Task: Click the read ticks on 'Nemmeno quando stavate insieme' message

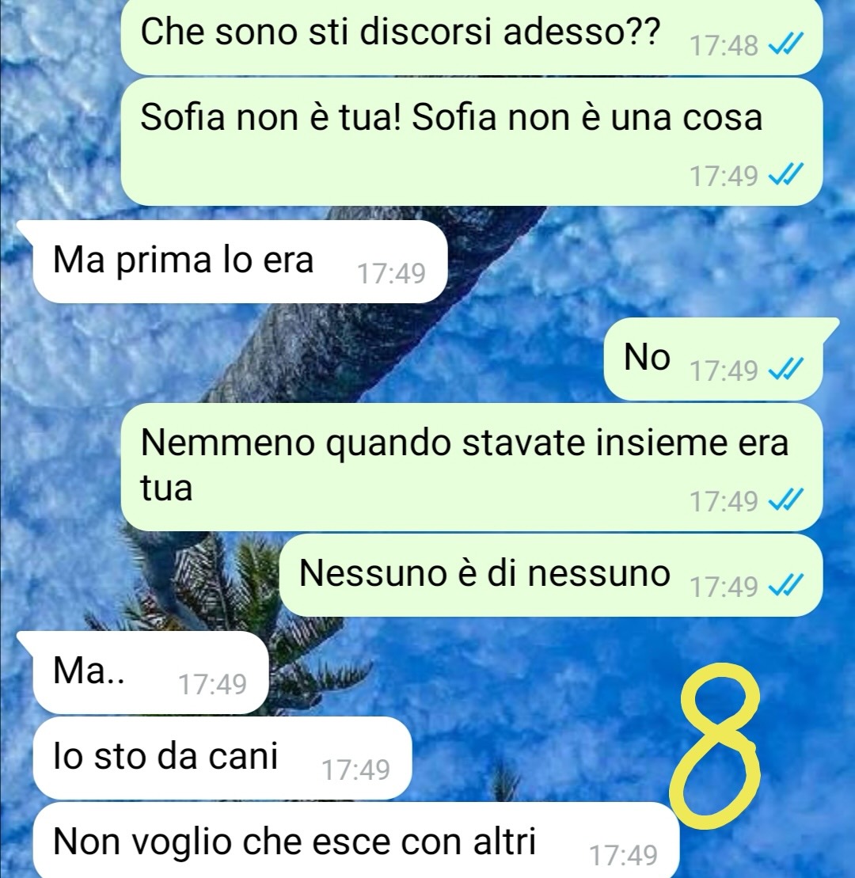Action: point(786,500)
